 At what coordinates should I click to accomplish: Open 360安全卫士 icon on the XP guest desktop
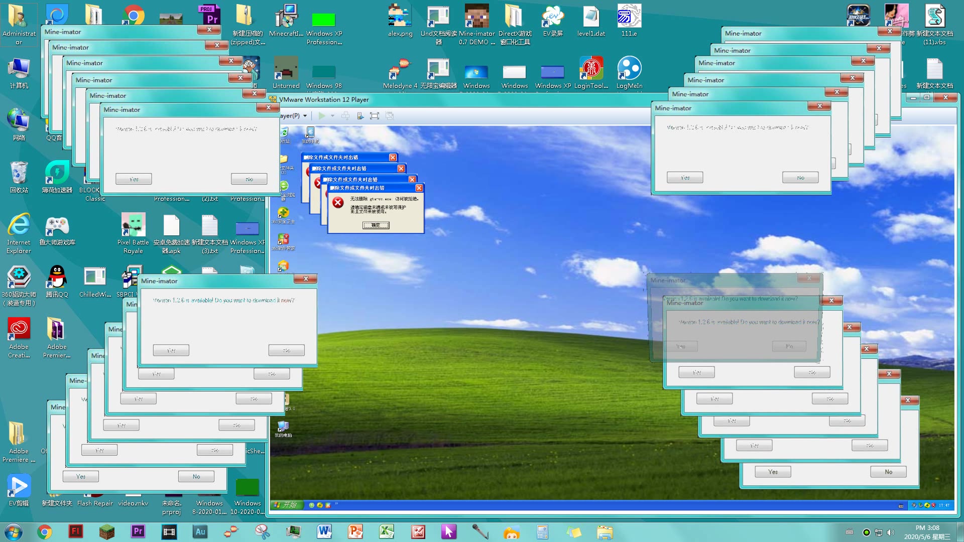pos(283,215)
